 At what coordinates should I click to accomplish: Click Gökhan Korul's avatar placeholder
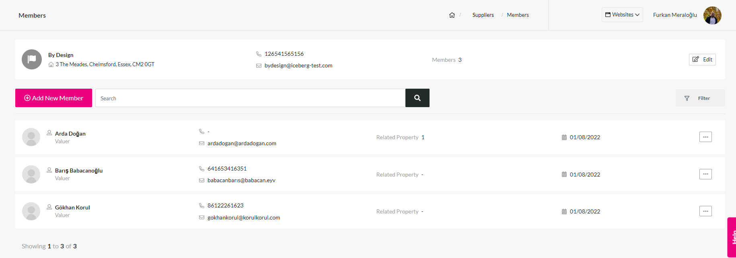31,211
